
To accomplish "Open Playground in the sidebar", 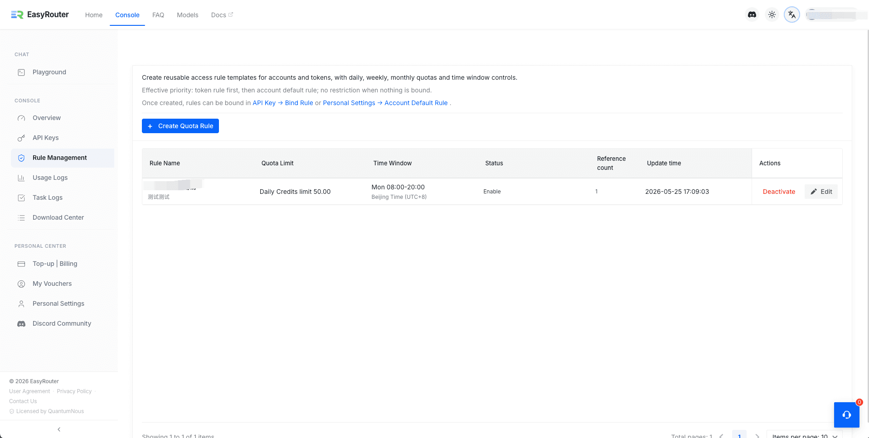I will coord(63,72).
